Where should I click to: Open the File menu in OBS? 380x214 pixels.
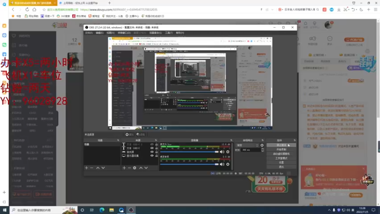coord(89,33)
